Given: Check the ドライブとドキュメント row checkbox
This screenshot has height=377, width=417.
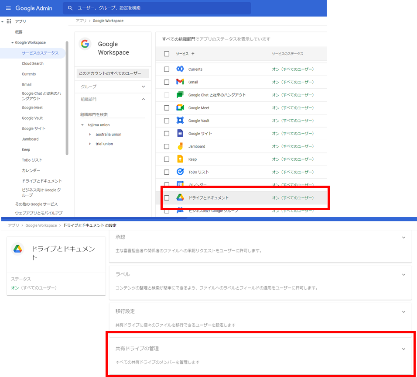Looking at the screenshot, I should [167, 198].
